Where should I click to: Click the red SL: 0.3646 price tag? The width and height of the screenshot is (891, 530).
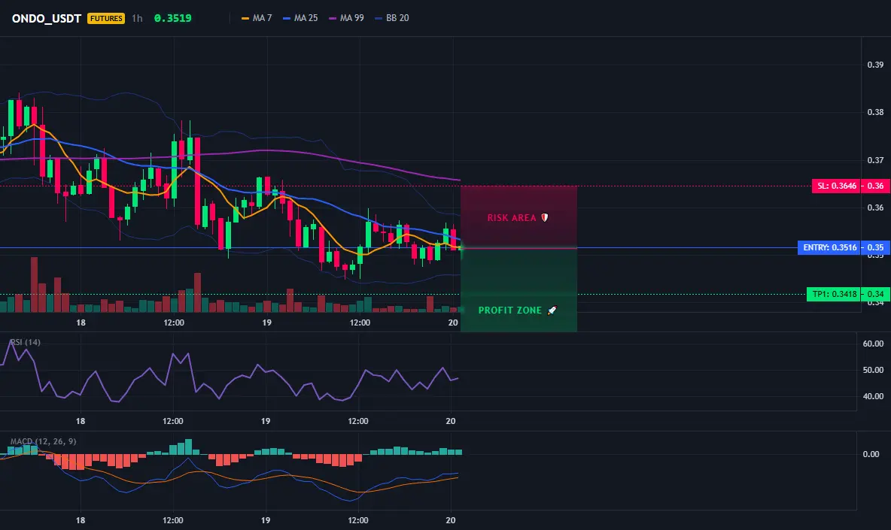point(836,186)
